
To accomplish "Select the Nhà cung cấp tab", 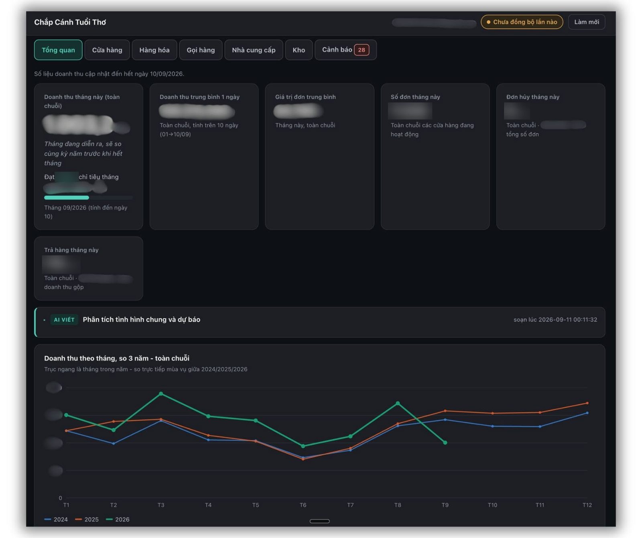I will (254, 50).
